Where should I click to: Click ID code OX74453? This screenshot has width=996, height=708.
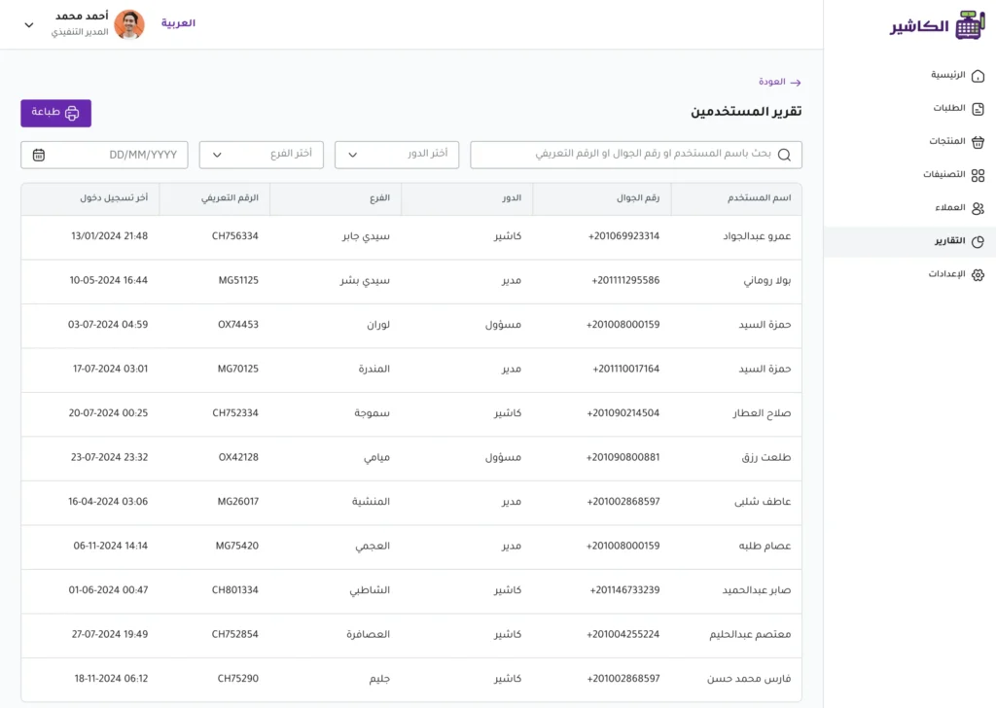(238, 325)
